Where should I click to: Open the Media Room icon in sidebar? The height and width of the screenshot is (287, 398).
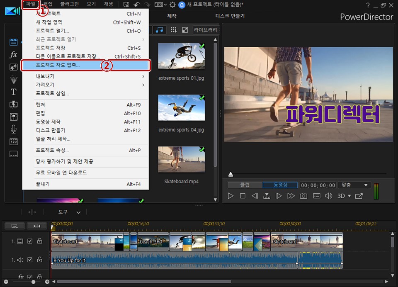[x=13, y=42]
